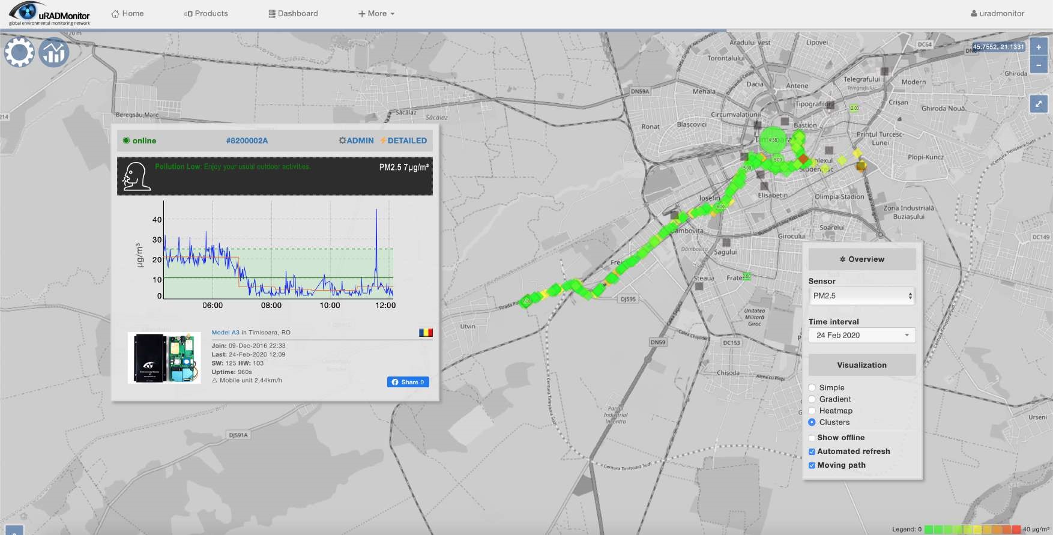The width and height of the screenshot is (1053, 535).
Task: Open the chart statistics round icon
Action: 54,52
